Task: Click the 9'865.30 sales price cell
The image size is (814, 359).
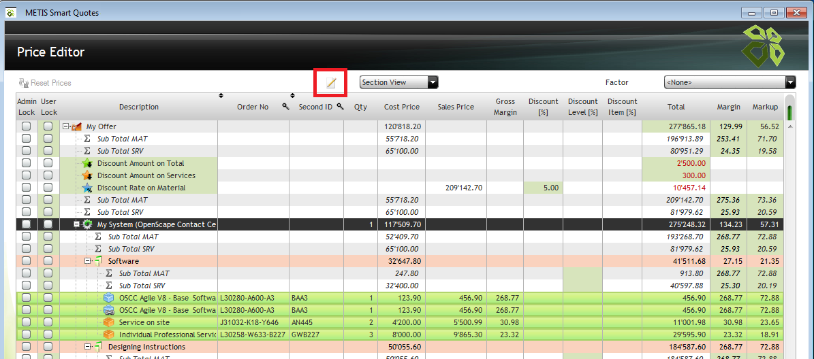Action: coord(456,335)
